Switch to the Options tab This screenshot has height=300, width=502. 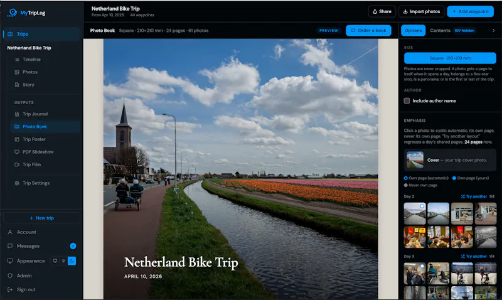(413, 30)
